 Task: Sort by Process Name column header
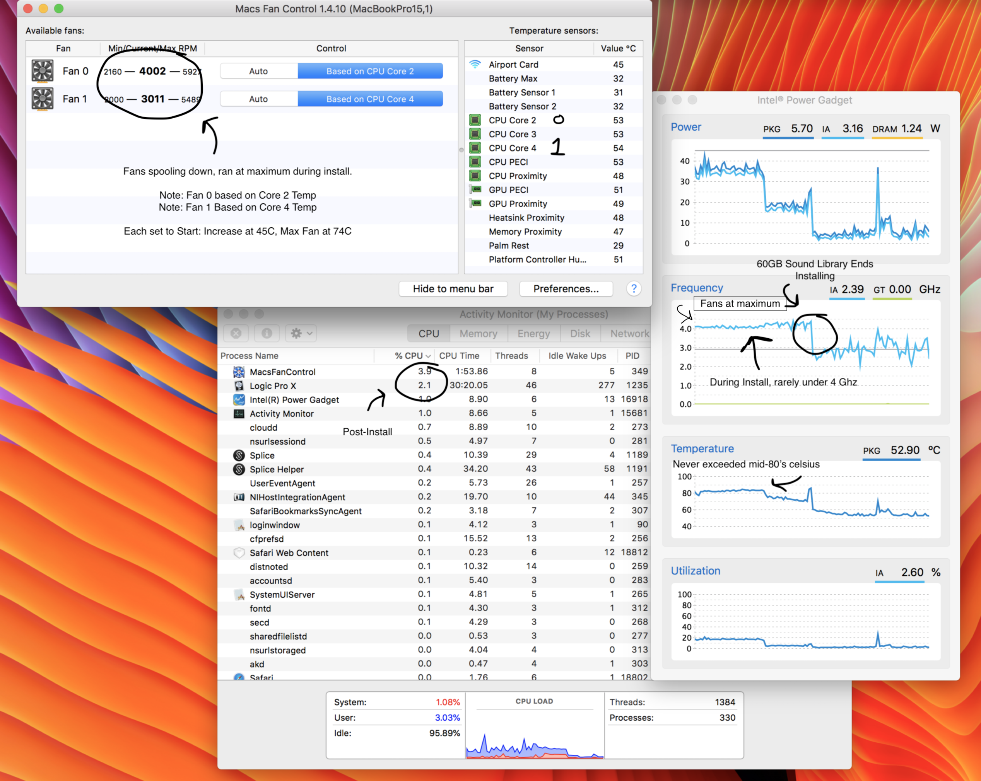pos(296,356)
